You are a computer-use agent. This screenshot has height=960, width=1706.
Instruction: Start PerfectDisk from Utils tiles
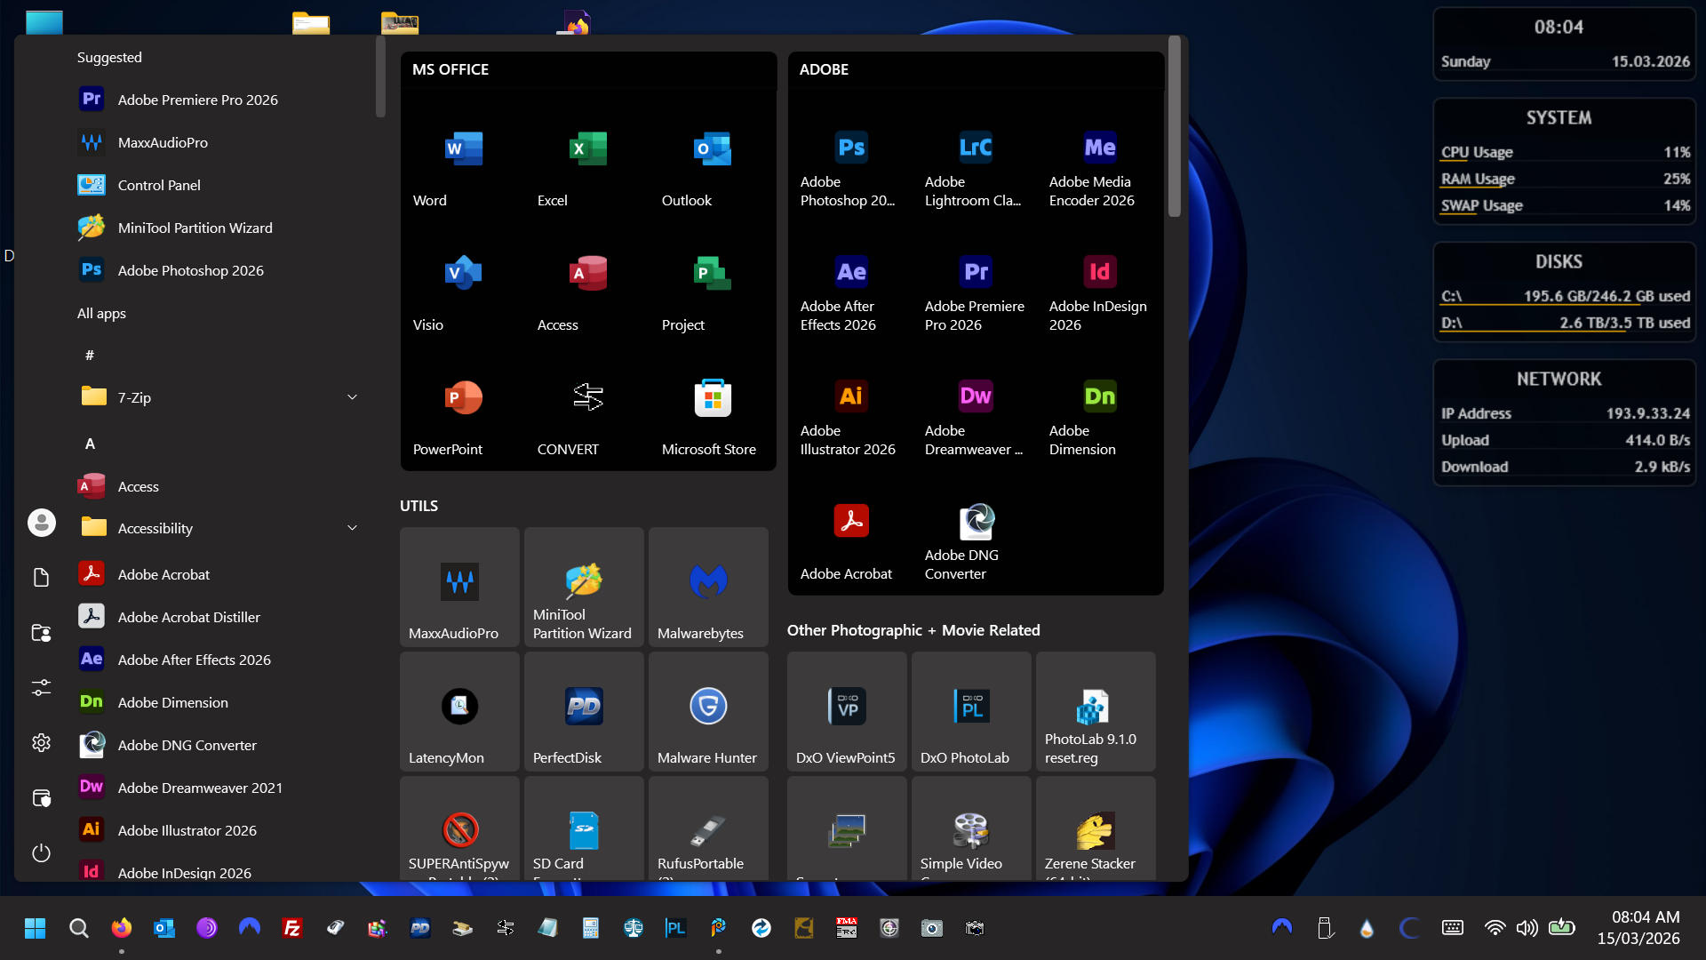[584, 712]
